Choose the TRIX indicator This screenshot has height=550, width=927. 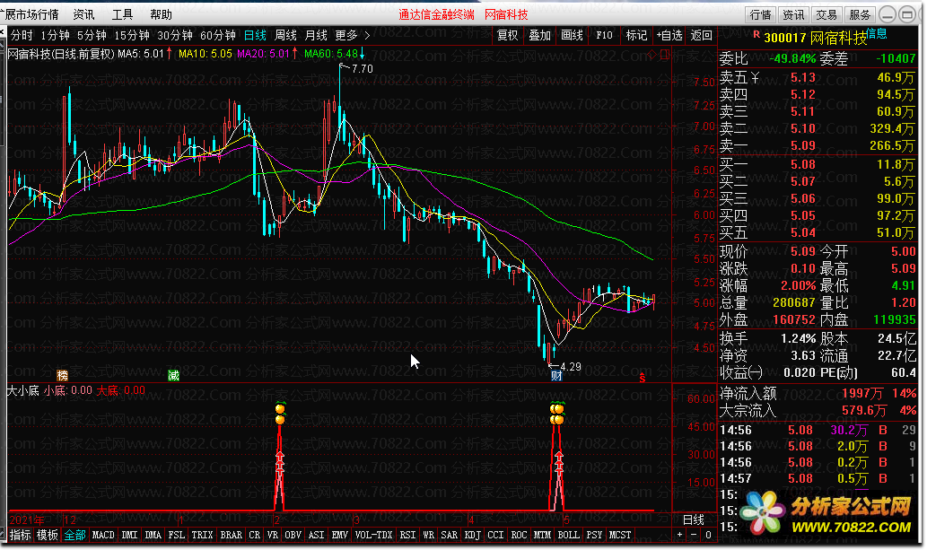202,536
